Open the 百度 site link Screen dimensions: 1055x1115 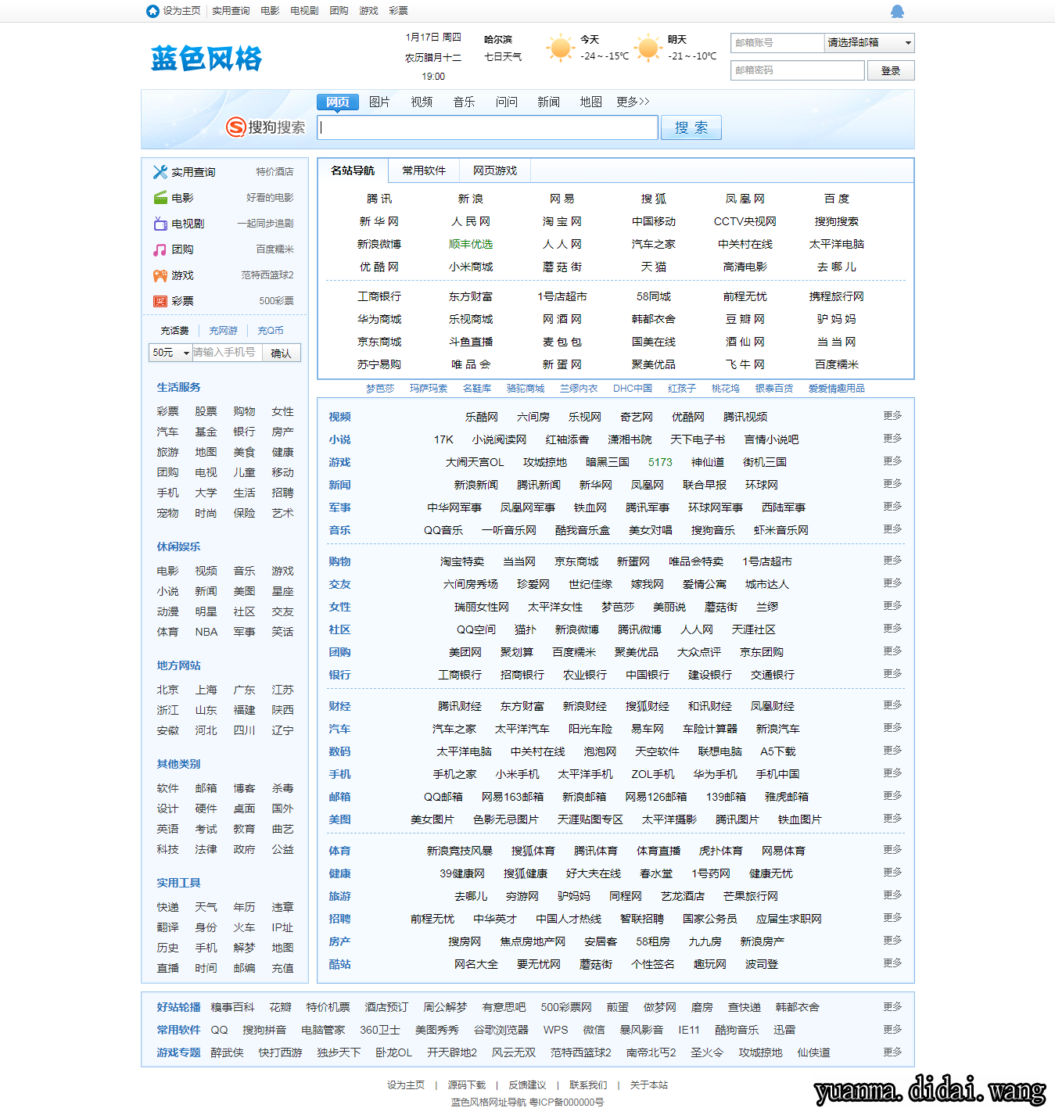(837, 199)
